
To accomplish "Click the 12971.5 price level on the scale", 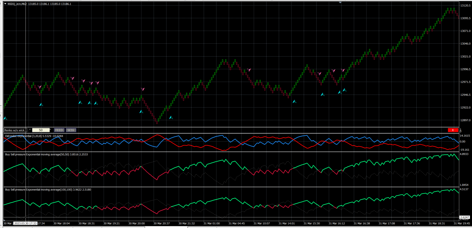I will click(465, 82).
